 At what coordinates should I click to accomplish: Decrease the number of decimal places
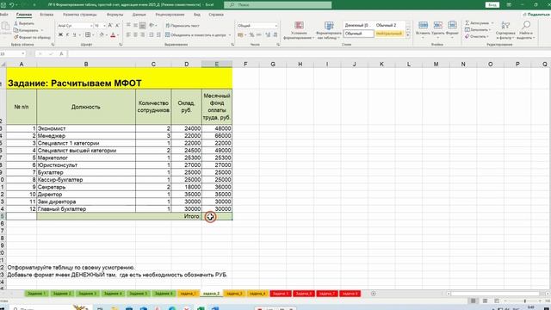point(275,34)
